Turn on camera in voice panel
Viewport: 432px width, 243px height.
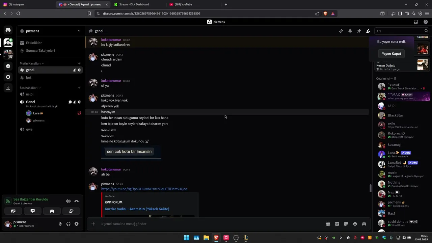tap(13, 211)
